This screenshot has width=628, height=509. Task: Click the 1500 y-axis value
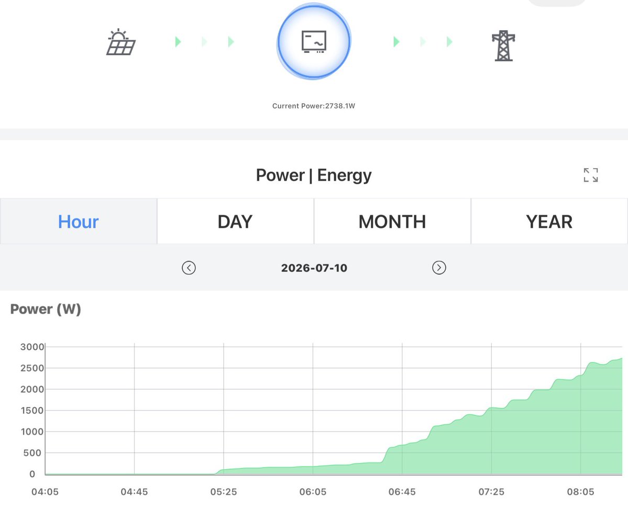pos(32,411)
